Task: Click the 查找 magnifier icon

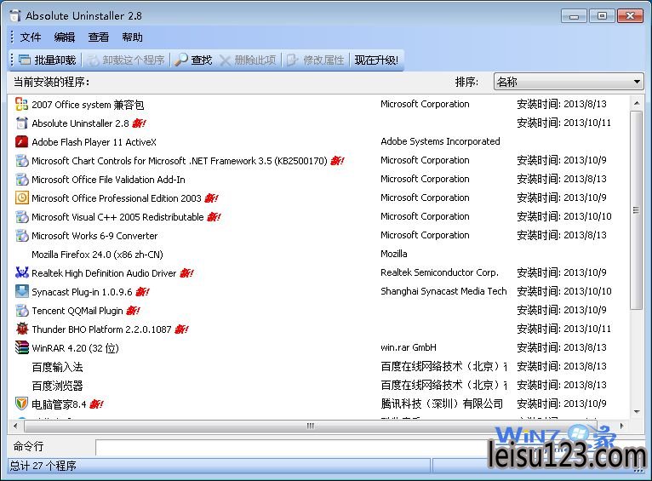Action: tap(181, 60)
